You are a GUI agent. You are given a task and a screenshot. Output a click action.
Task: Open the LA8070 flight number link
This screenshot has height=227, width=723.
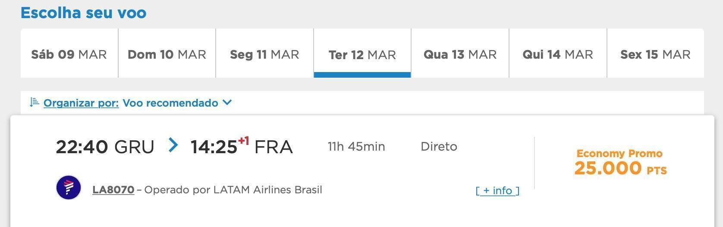point(113,190)
